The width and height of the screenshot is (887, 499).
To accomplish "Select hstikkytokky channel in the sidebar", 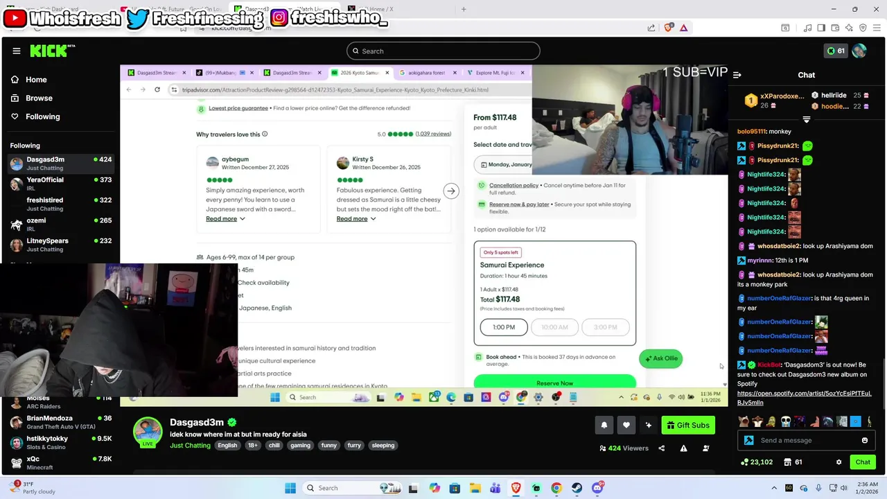I will 60,442.
